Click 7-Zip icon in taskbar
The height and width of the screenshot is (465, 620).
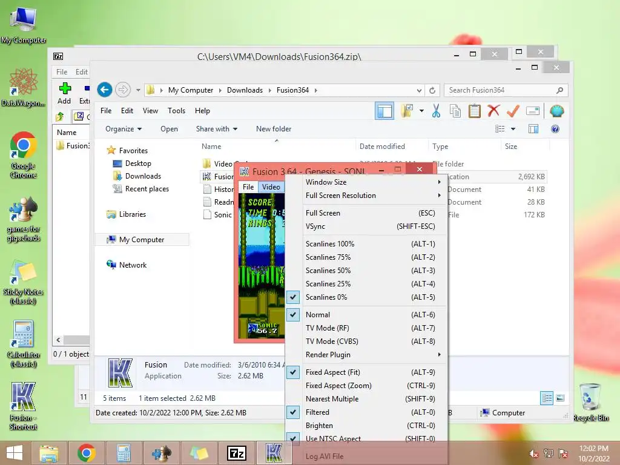pyautogui.click(x=237, y=453)
